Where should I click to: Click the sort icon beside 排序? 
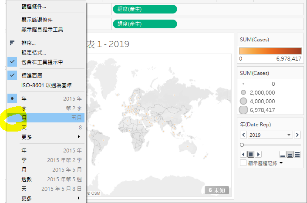12,43
